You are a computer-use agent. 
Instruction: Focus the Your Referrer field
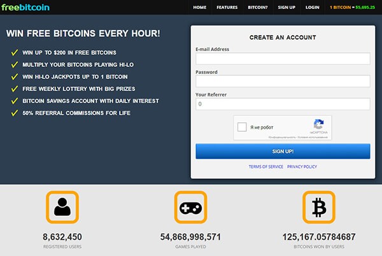[283, 104]
